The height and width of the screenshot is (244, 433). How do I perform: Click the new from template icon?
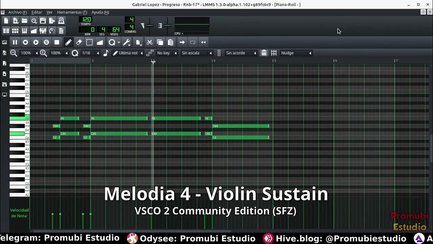coord(15,21)
